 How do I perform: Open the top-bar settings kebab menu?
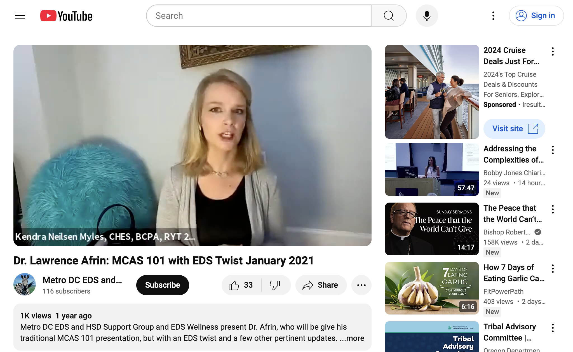pyautogui.click(x=493, y=16)
